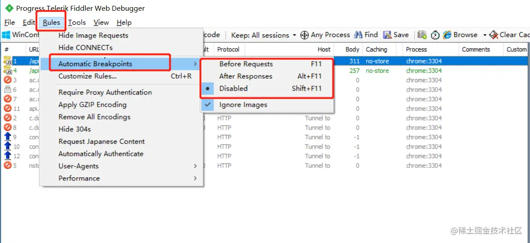Click the Clear Cache icon

[x=494, y=35]
